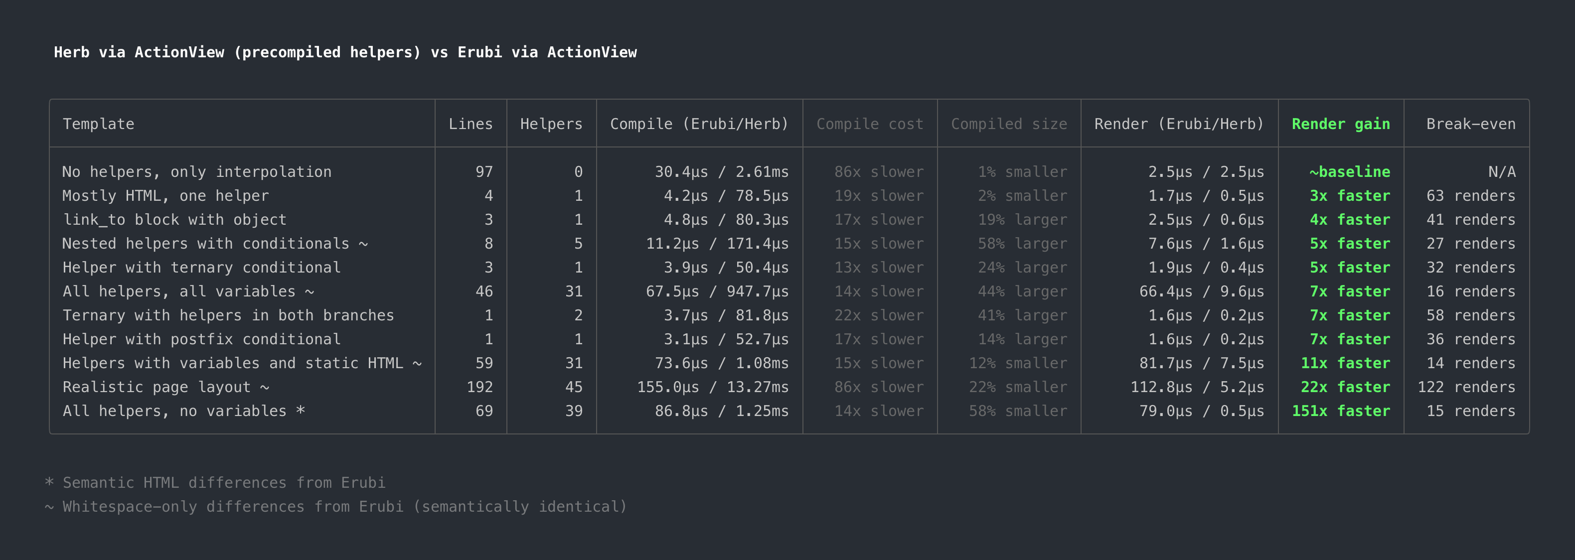Click the '16 renders' break-even cell
The width and height of the screenshot is (1575, 560).
coord(1470,291)
